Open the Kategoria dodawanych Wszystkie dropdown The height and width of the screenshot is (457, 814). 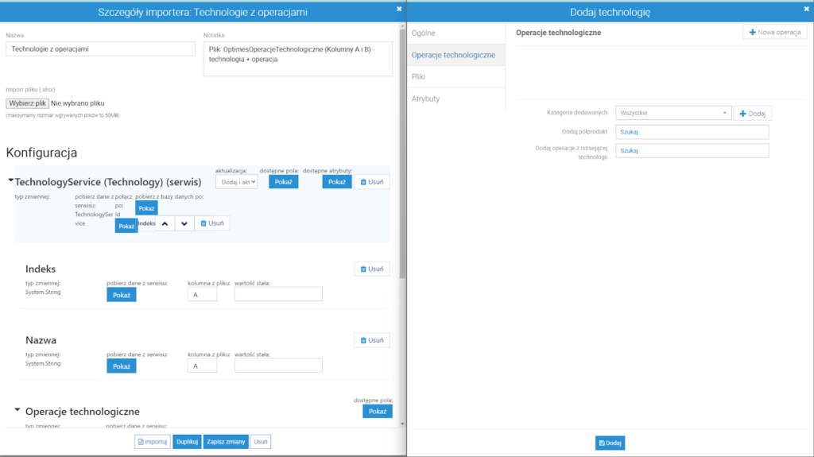click(673, 113)
